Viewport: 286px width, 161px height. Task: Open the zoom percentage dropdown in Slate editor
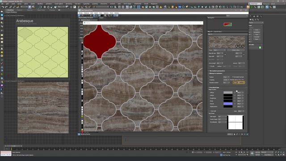click(230, 134)
